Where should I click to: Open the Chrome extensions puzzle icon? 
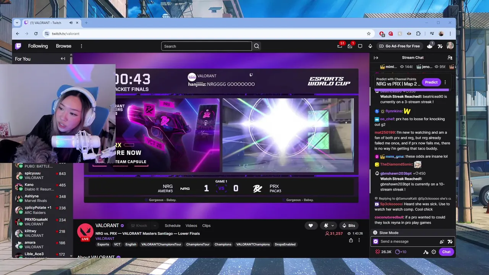[x=418, y=34]
